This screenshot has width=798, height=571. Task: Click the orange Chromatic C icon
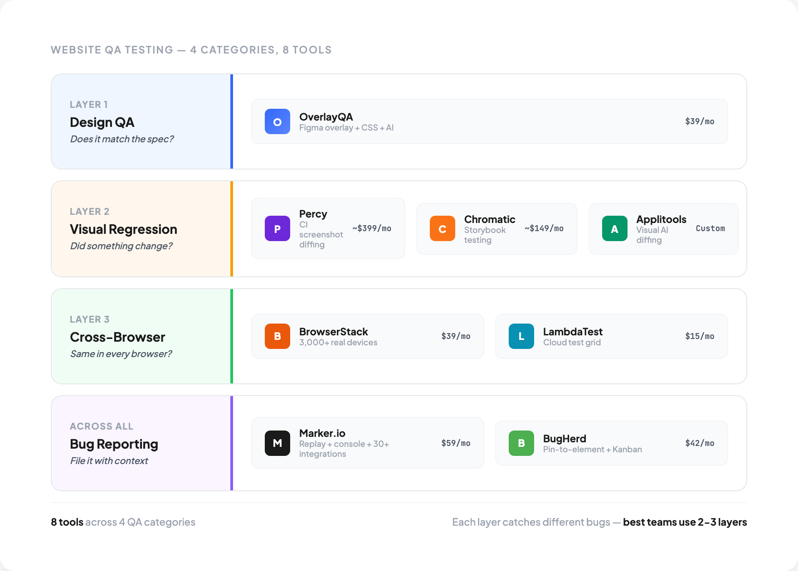[443, 228]
